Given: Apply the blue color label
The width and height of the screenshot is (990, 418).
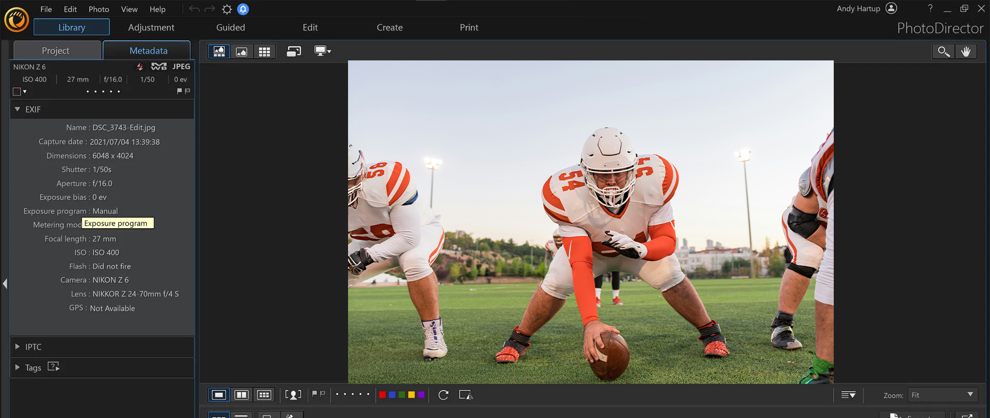Looking at the screenshot, I should (x=392, y=395).
